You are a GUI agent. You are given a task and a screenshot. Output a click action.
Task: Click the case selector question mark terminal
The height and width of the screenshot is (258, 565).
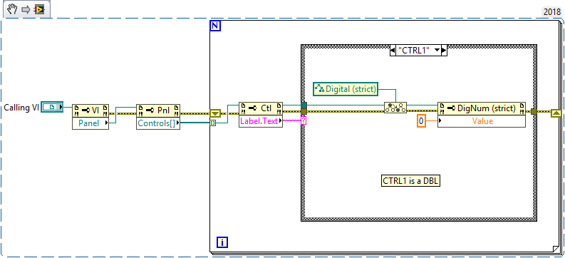click(x=303, y=121)
